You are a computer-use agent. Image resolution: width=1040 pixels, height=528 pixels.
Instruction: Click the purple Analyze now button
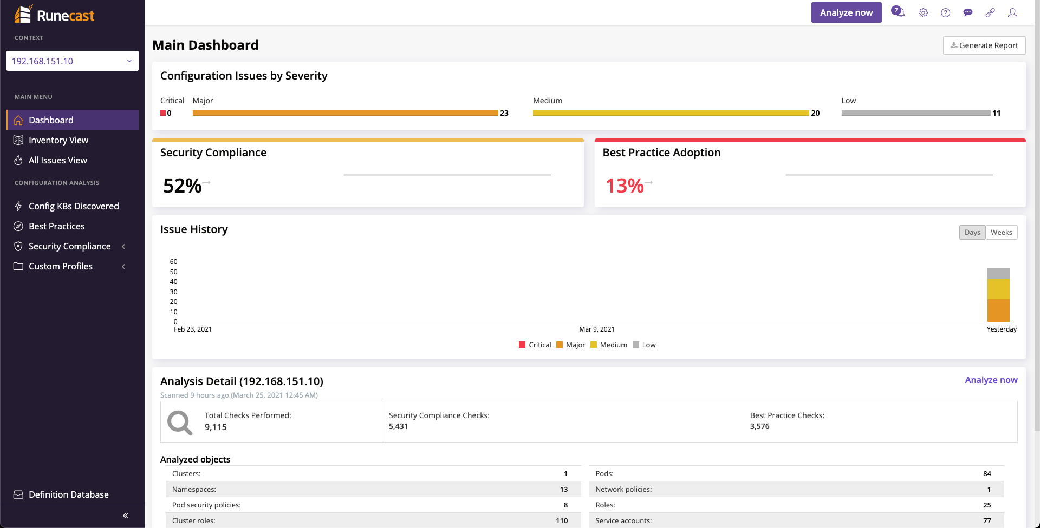[846, 12]
